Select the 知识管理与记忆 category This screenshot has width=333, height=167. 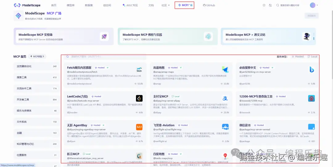[x=36, y=144]
